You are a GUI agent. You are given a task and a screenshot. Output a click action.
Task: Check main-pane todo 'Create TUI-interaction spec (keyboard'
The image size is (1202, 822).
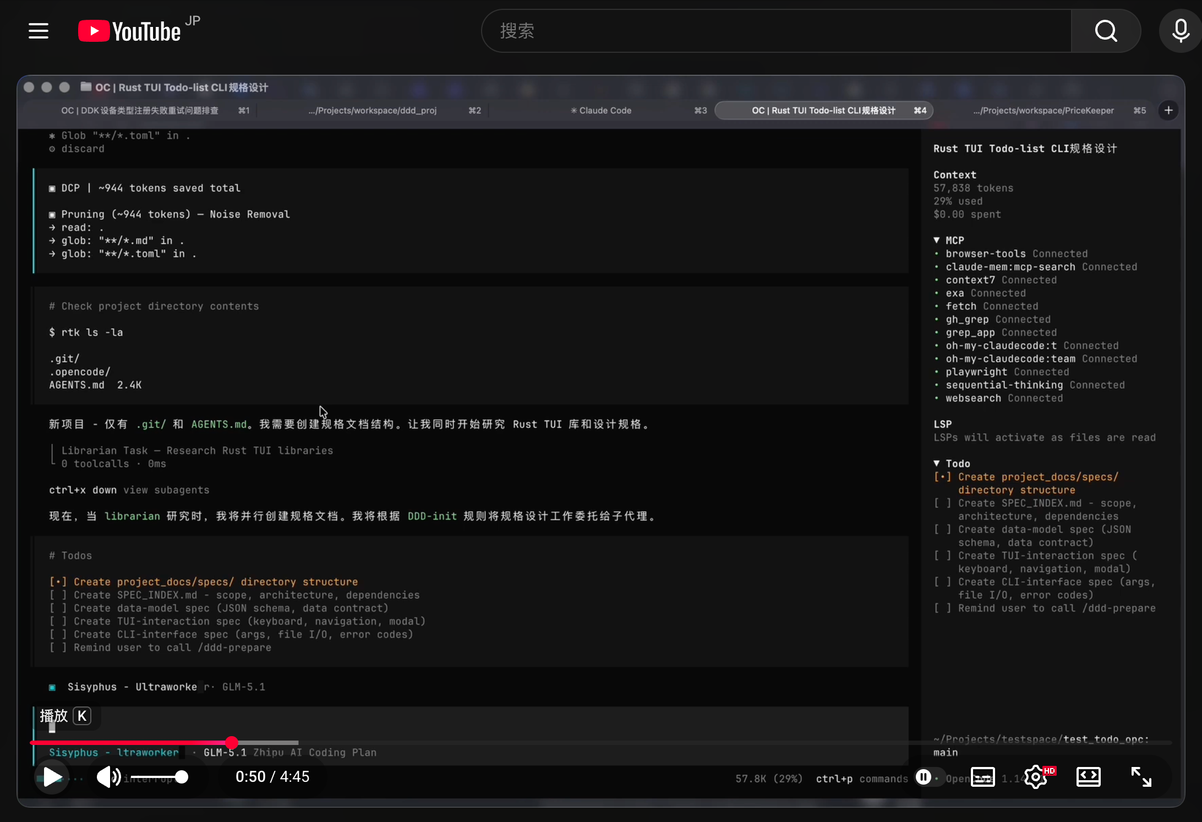pyautogui.click(x=58, y=621)
